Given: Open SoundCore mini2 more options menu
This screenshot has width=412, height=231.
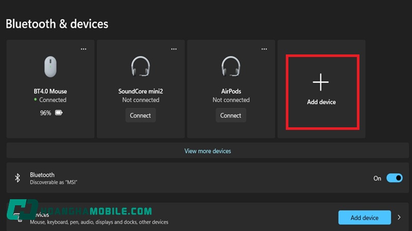Looking at the screenshot, I should coord(174,49).
